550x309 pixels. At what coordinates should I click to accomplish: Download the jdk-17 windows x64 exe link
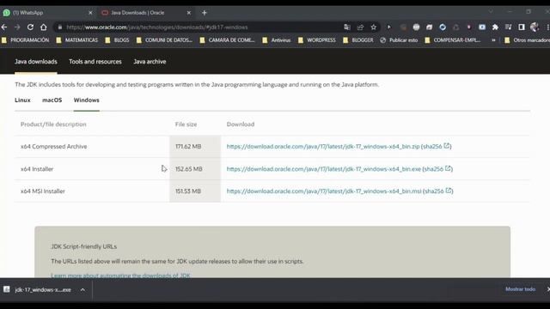click(324, 169)
